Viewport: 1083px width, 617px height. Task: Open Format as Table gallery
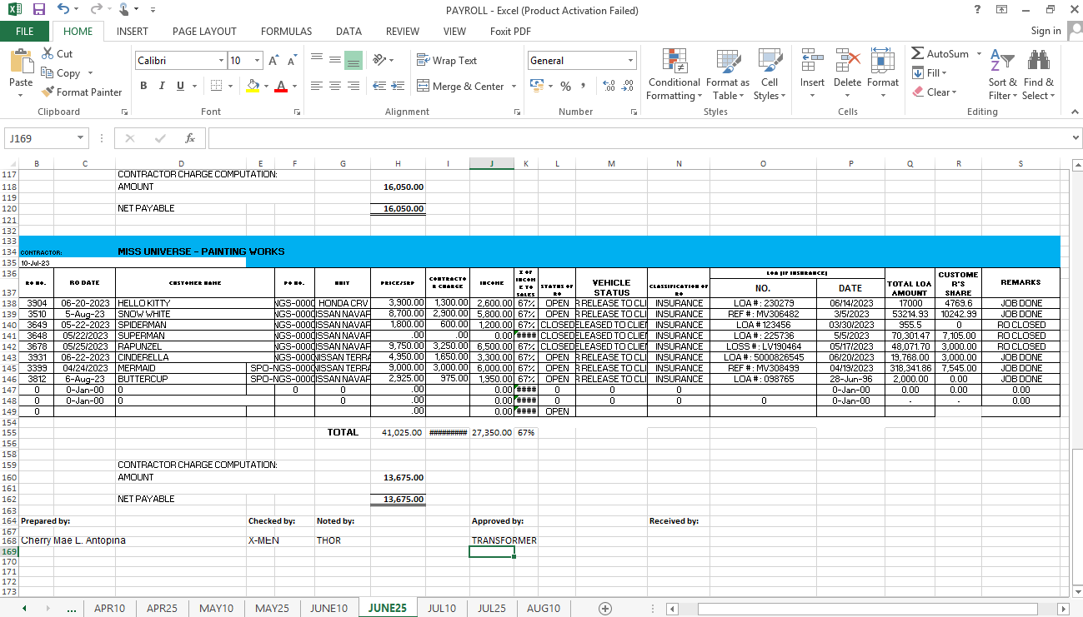(x=727, y=74)
